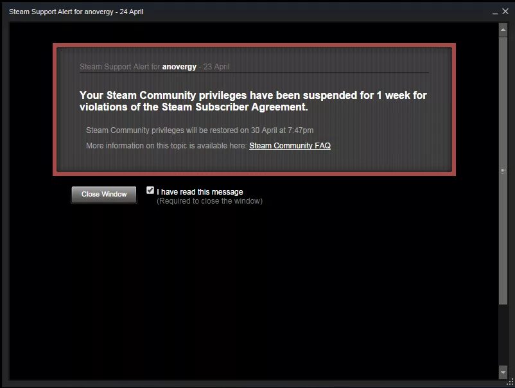Minimize the Steam Support Alert window
Viewport: 515px width, 388px height.
[x=495, y=12]
